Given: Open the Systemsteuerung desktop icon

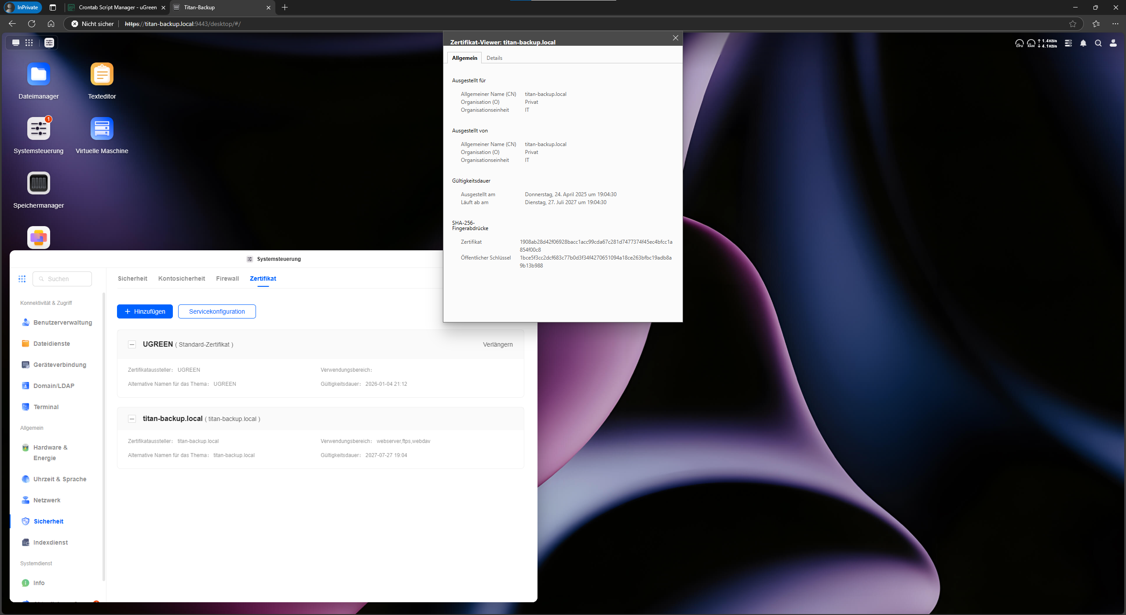Looking at the screenshot, I should (39, 128).
